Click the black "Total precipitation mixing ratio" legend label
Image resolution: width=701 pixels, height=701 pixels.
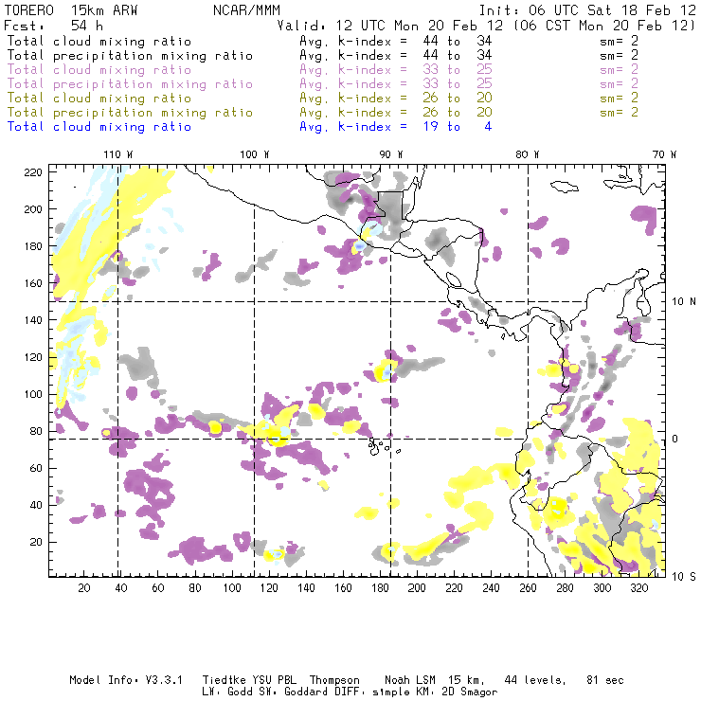click(x=130, y=56)
